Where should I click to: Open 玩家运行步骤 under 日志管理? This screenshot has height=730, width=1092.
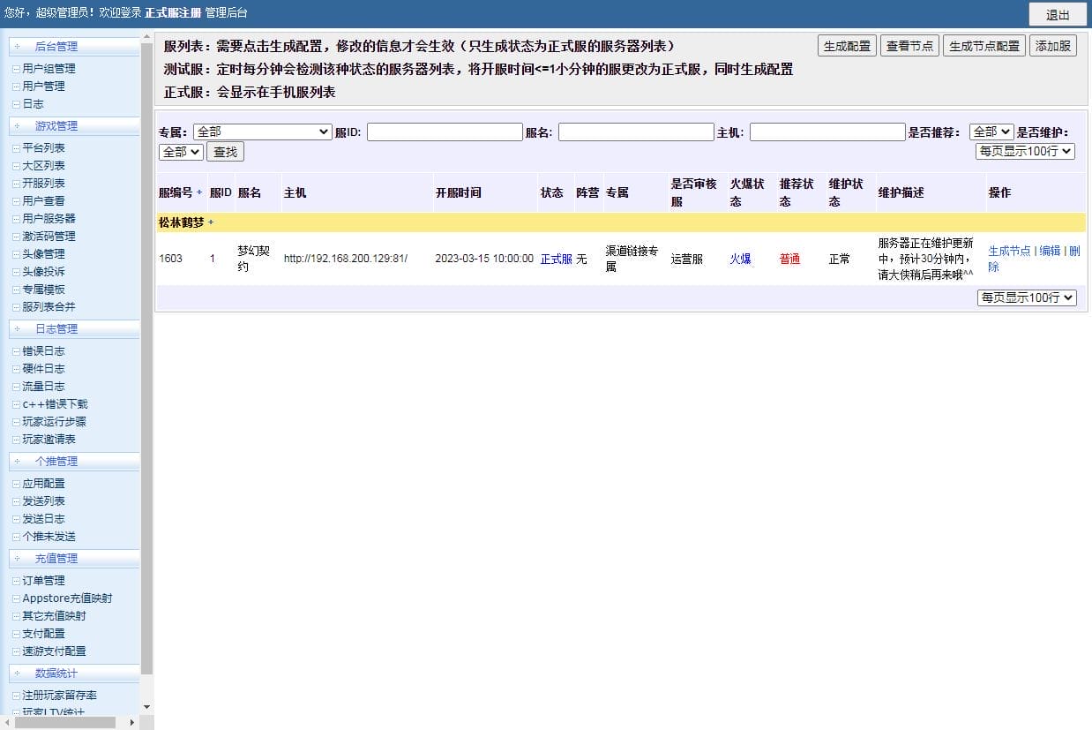click(50, 421)
